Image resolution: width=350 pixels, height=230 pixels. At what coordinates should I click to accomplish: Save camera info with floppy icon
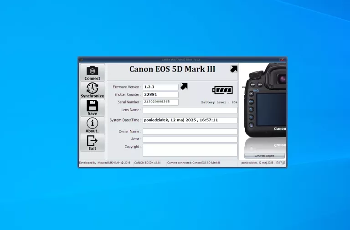[x=93, y=108]
